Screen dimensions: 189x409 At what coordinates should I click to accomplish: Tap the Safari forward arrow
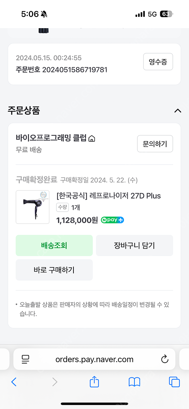(55, 382)
